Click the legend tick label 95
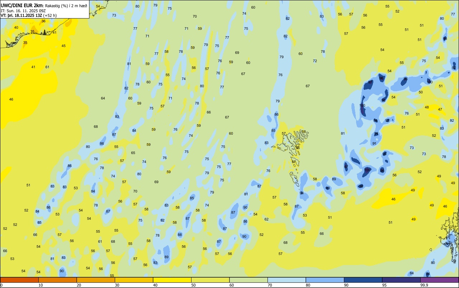The width and height of the screenshot is (459, 288). (384, 285)
